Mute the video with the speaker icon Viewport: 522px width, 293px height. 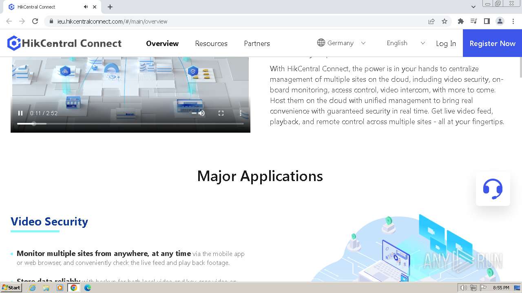tap(201, 113)
